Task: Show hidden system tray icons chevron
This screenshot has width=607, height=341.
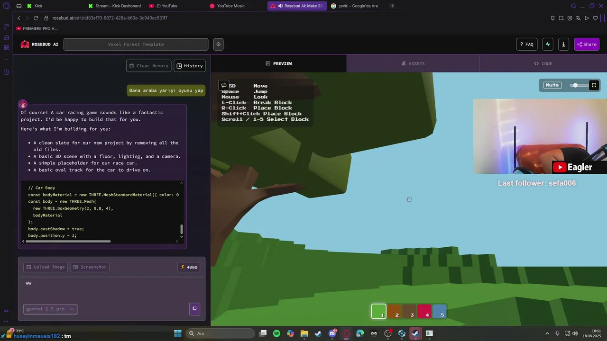Action: 547,333
